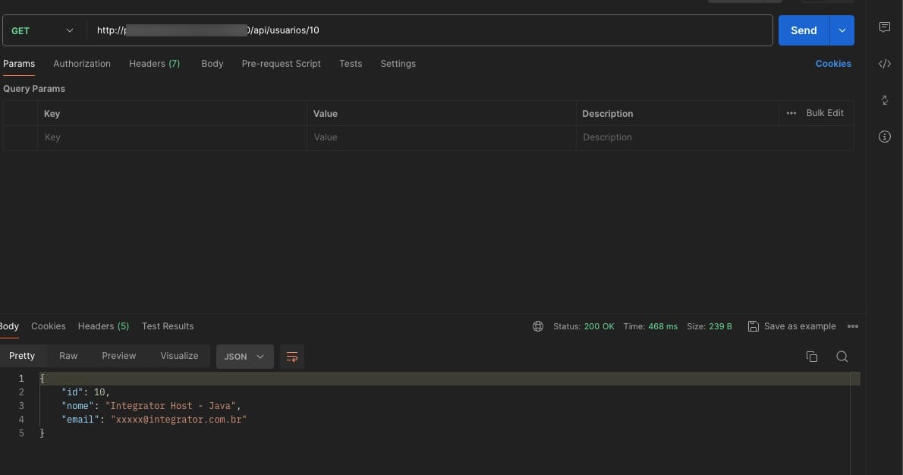The image size is (903, 475).
Task: Expand the Send button arrow dropdown
Action: point(842,30)
